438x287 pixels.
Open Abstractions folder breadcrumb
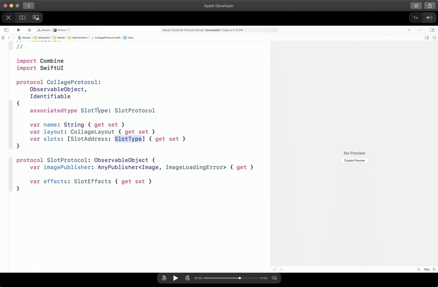[78, 38]
